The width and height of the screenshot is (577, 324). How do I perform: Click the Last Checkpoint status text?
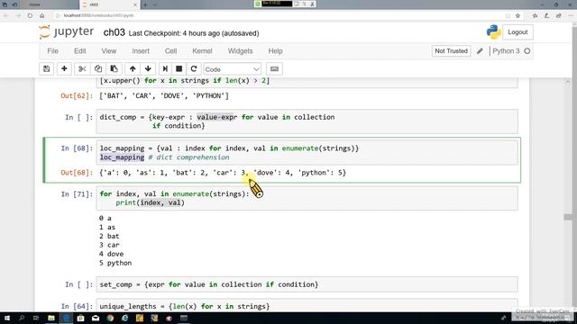click(x=194, y=33)
